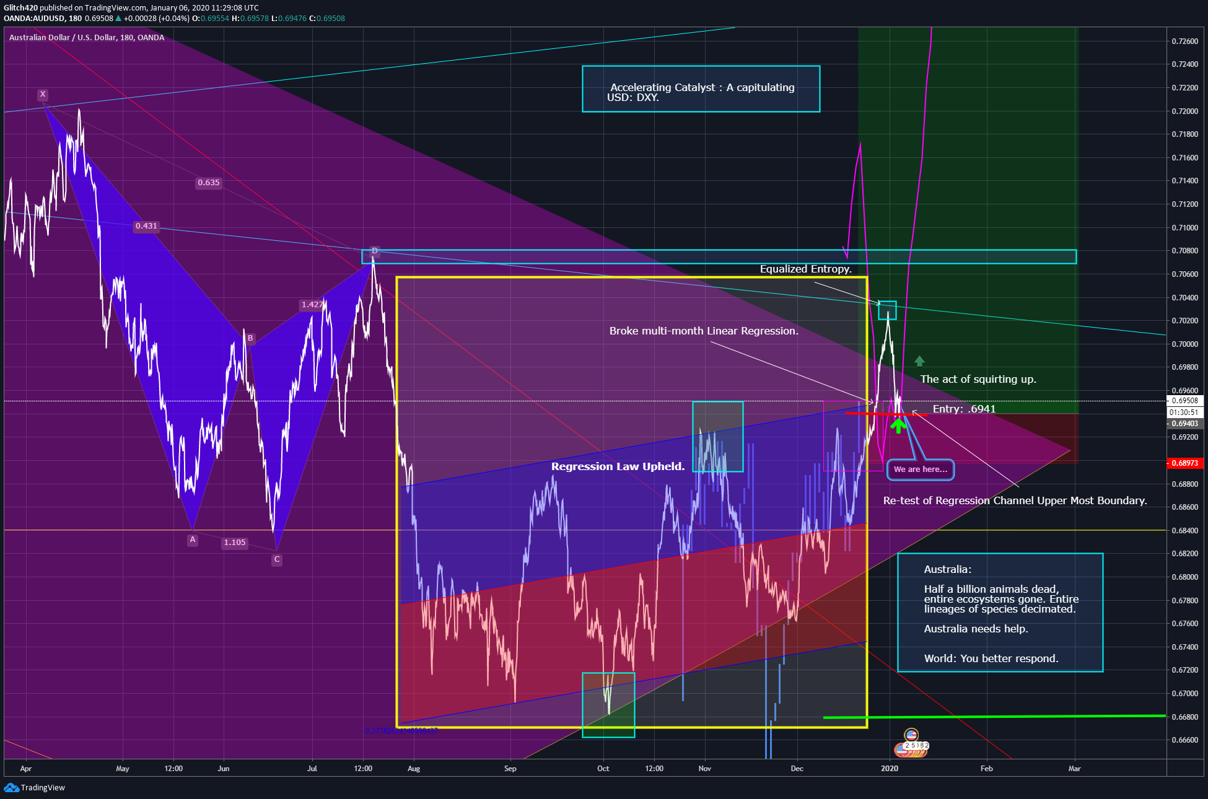Image resolution: width=1208 pixels, height=799 pixels.
Task: Select the 0.431 ratio label
Action: click(x=146, y=226)
